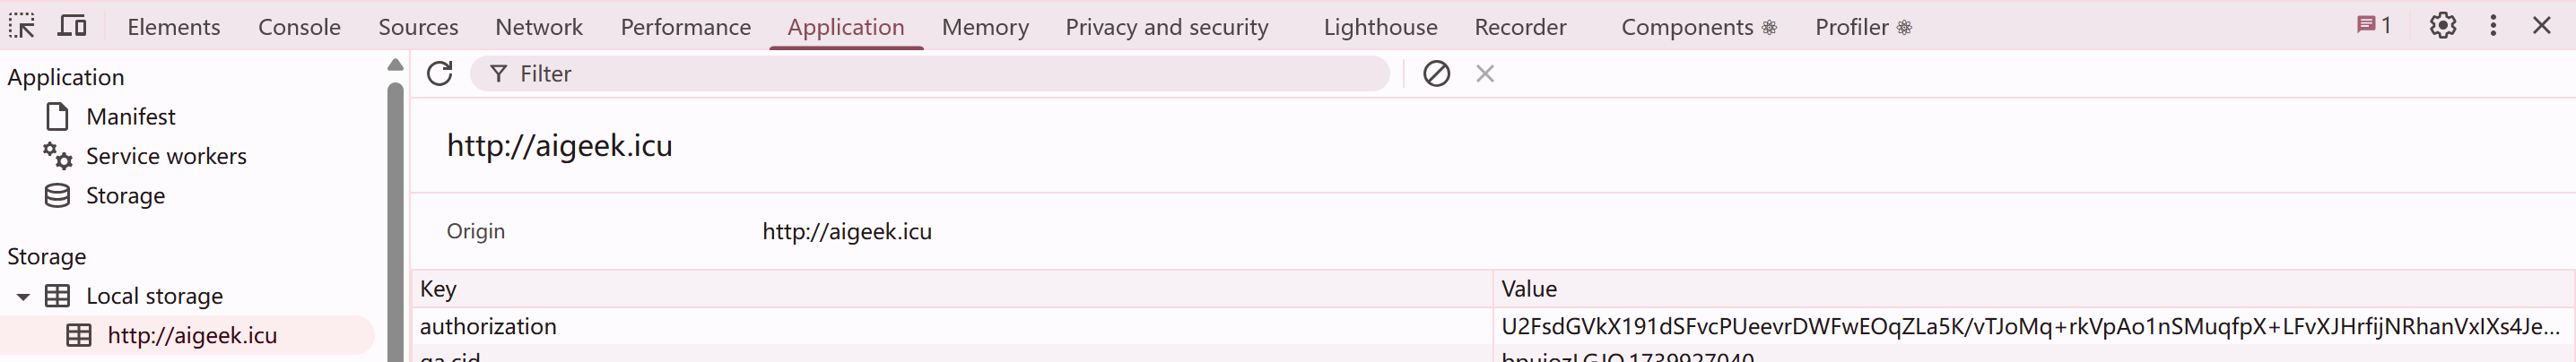The height and width of the screenshot is (362, 2576).
Task: Click the Filter input field
Action: click(x=940, y=74)
